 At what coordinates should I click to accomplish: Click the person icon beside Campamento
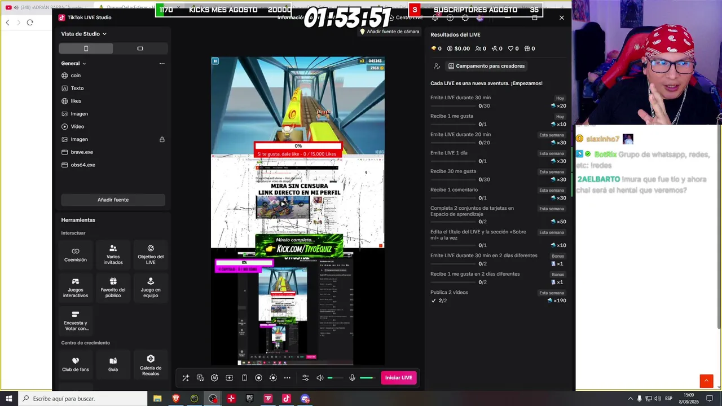(437, 66)
